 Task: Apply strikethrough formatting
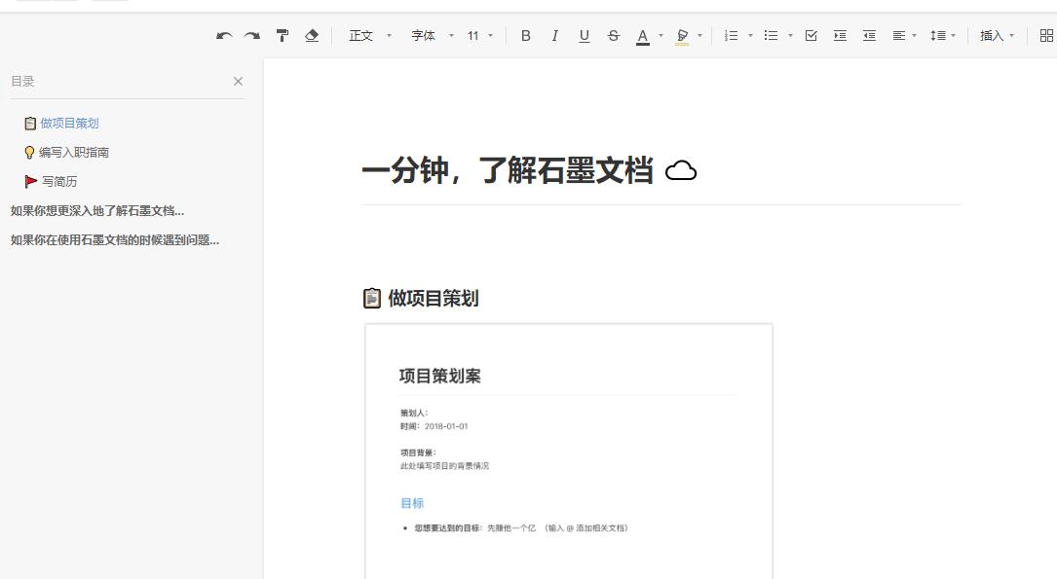coord(613,36)
